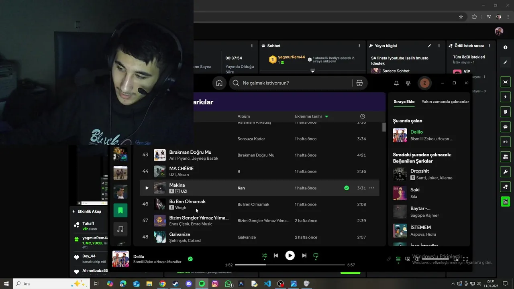Click the Ara taskbar search box

[x=52, y=284]
